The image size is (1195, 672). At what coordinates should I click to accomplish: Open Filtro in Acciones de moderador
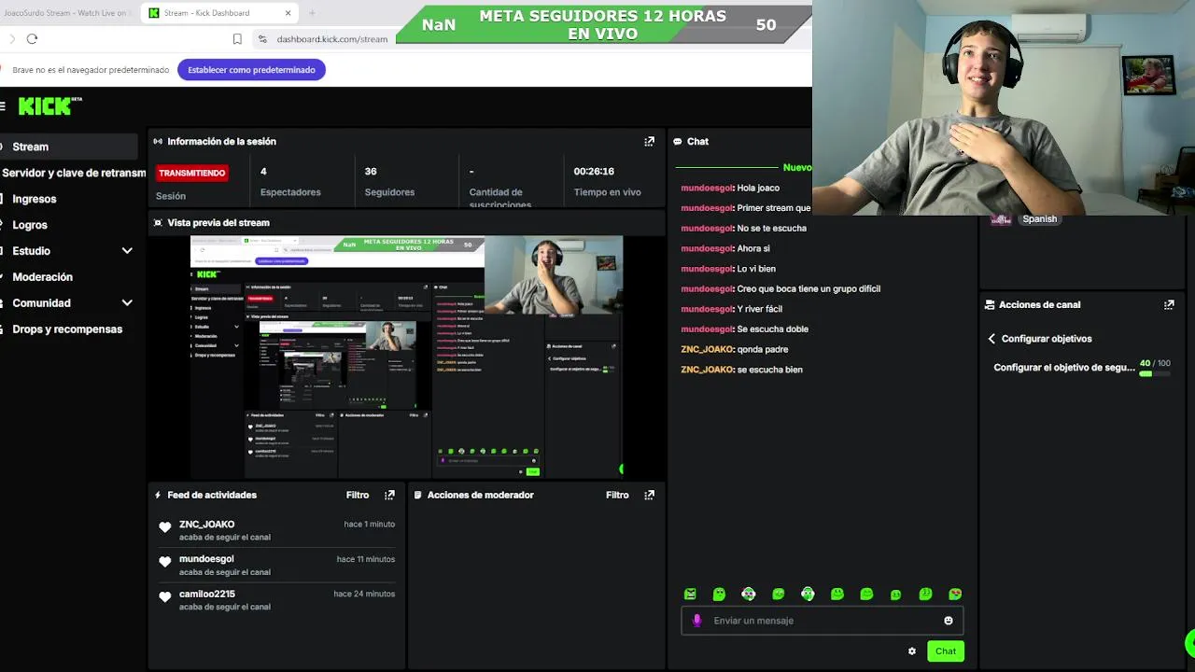[x=617, y=495]
